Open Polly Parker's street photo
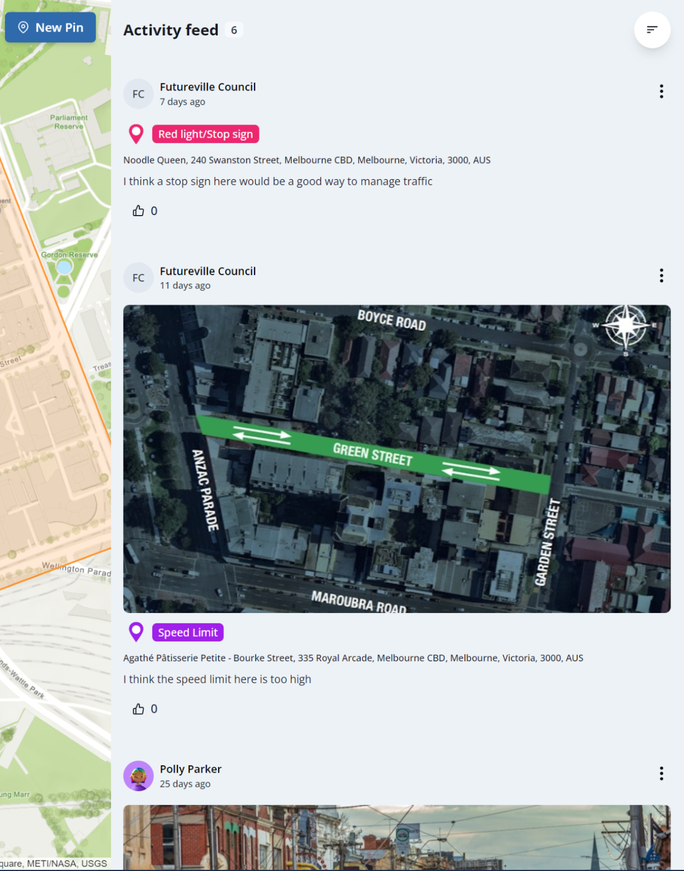 (x=397, y=837)
